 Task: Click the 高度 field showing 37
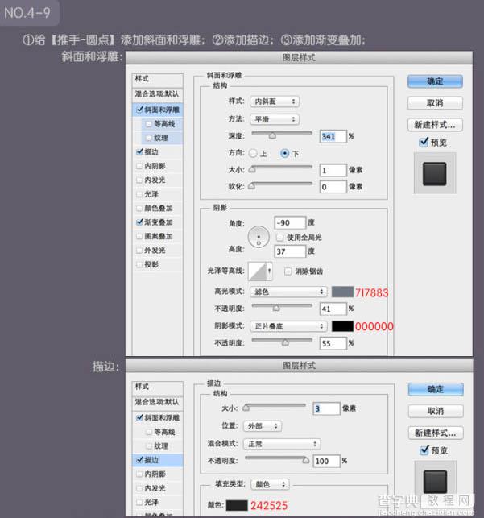(290, 251)
